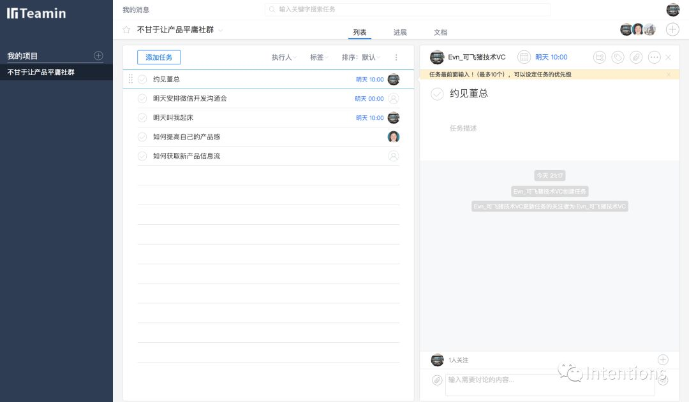The image size is (689, 402).
Task: Switch to the 进展 tab
Action: [400, 32]
